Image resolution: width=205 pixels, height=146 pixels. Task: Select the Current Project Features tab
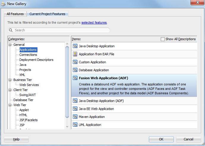point(47,14)
